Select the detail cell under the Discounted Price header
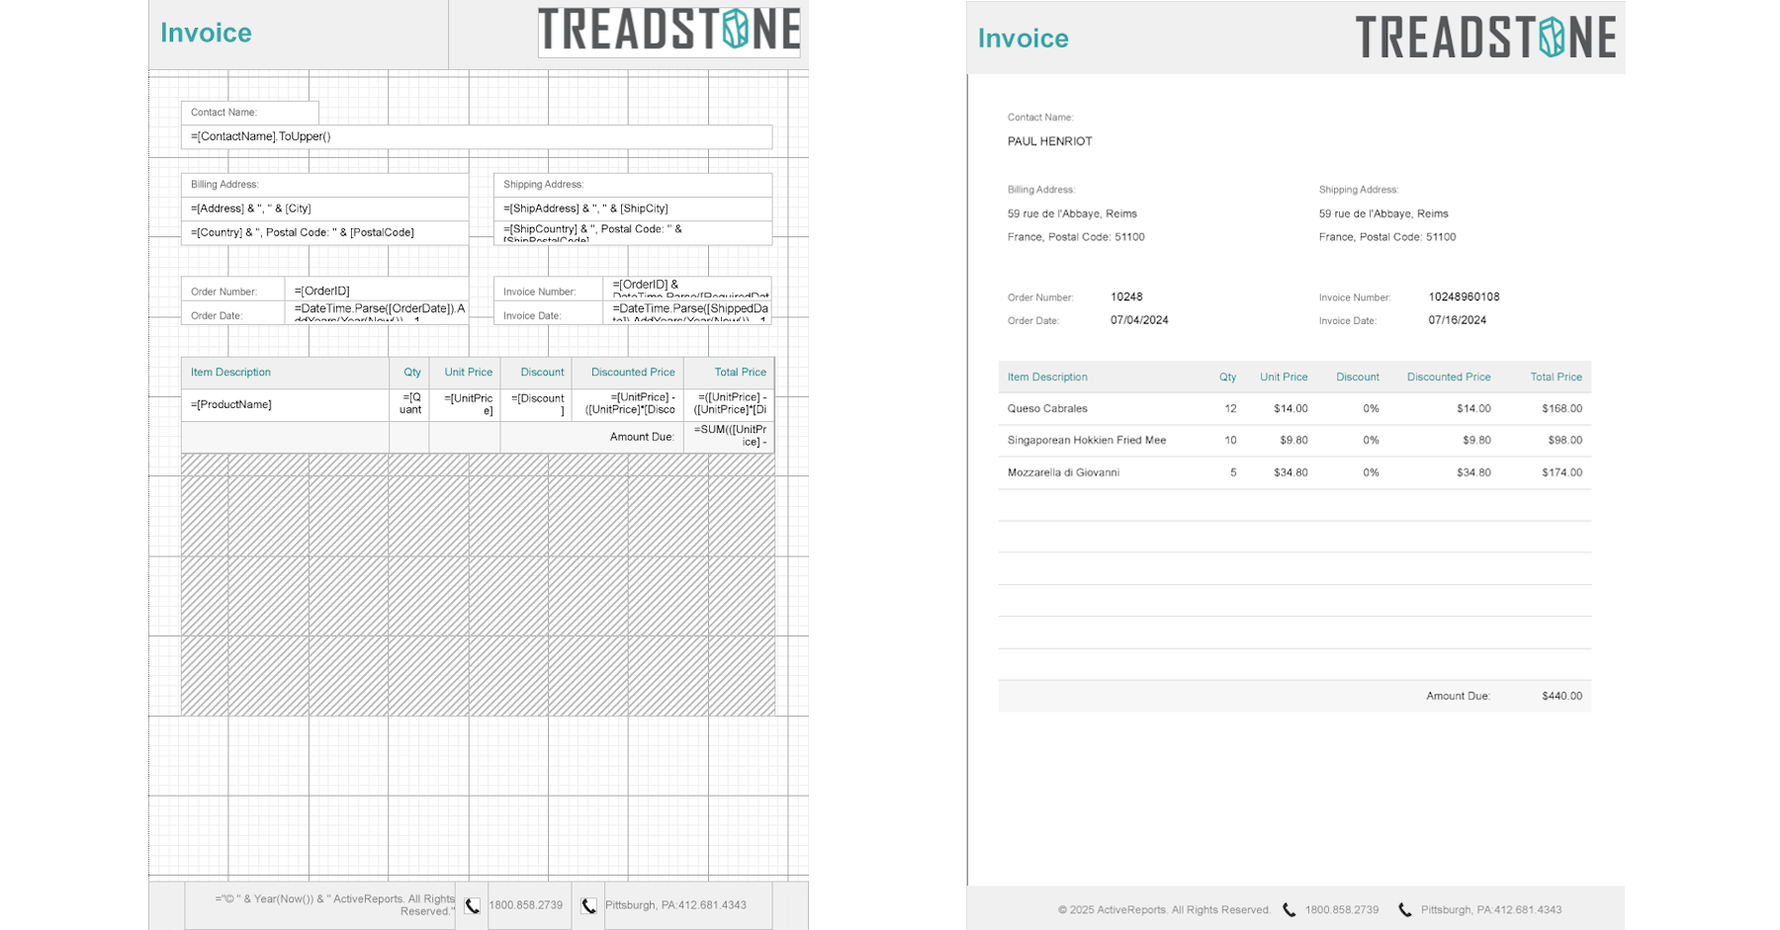Viewport: 1780px width, 930px height. [628, 405]
